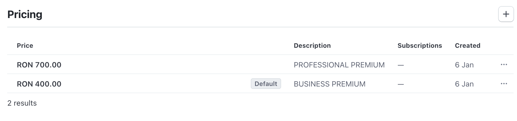Select the BUSINESS PREMIUM description
This screenshot has height=121, width=517.
330,84
